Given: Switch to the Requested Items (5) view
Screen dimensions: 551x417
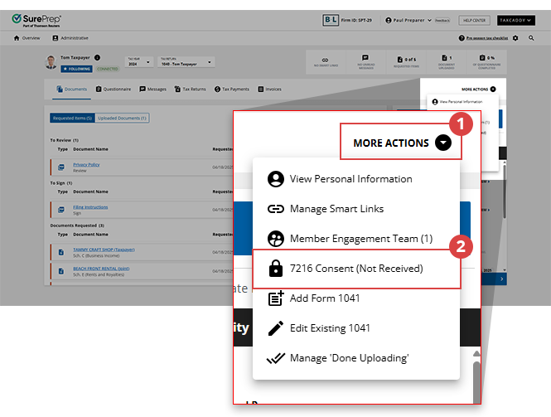Looking at the screenshot, I should 72,119.
